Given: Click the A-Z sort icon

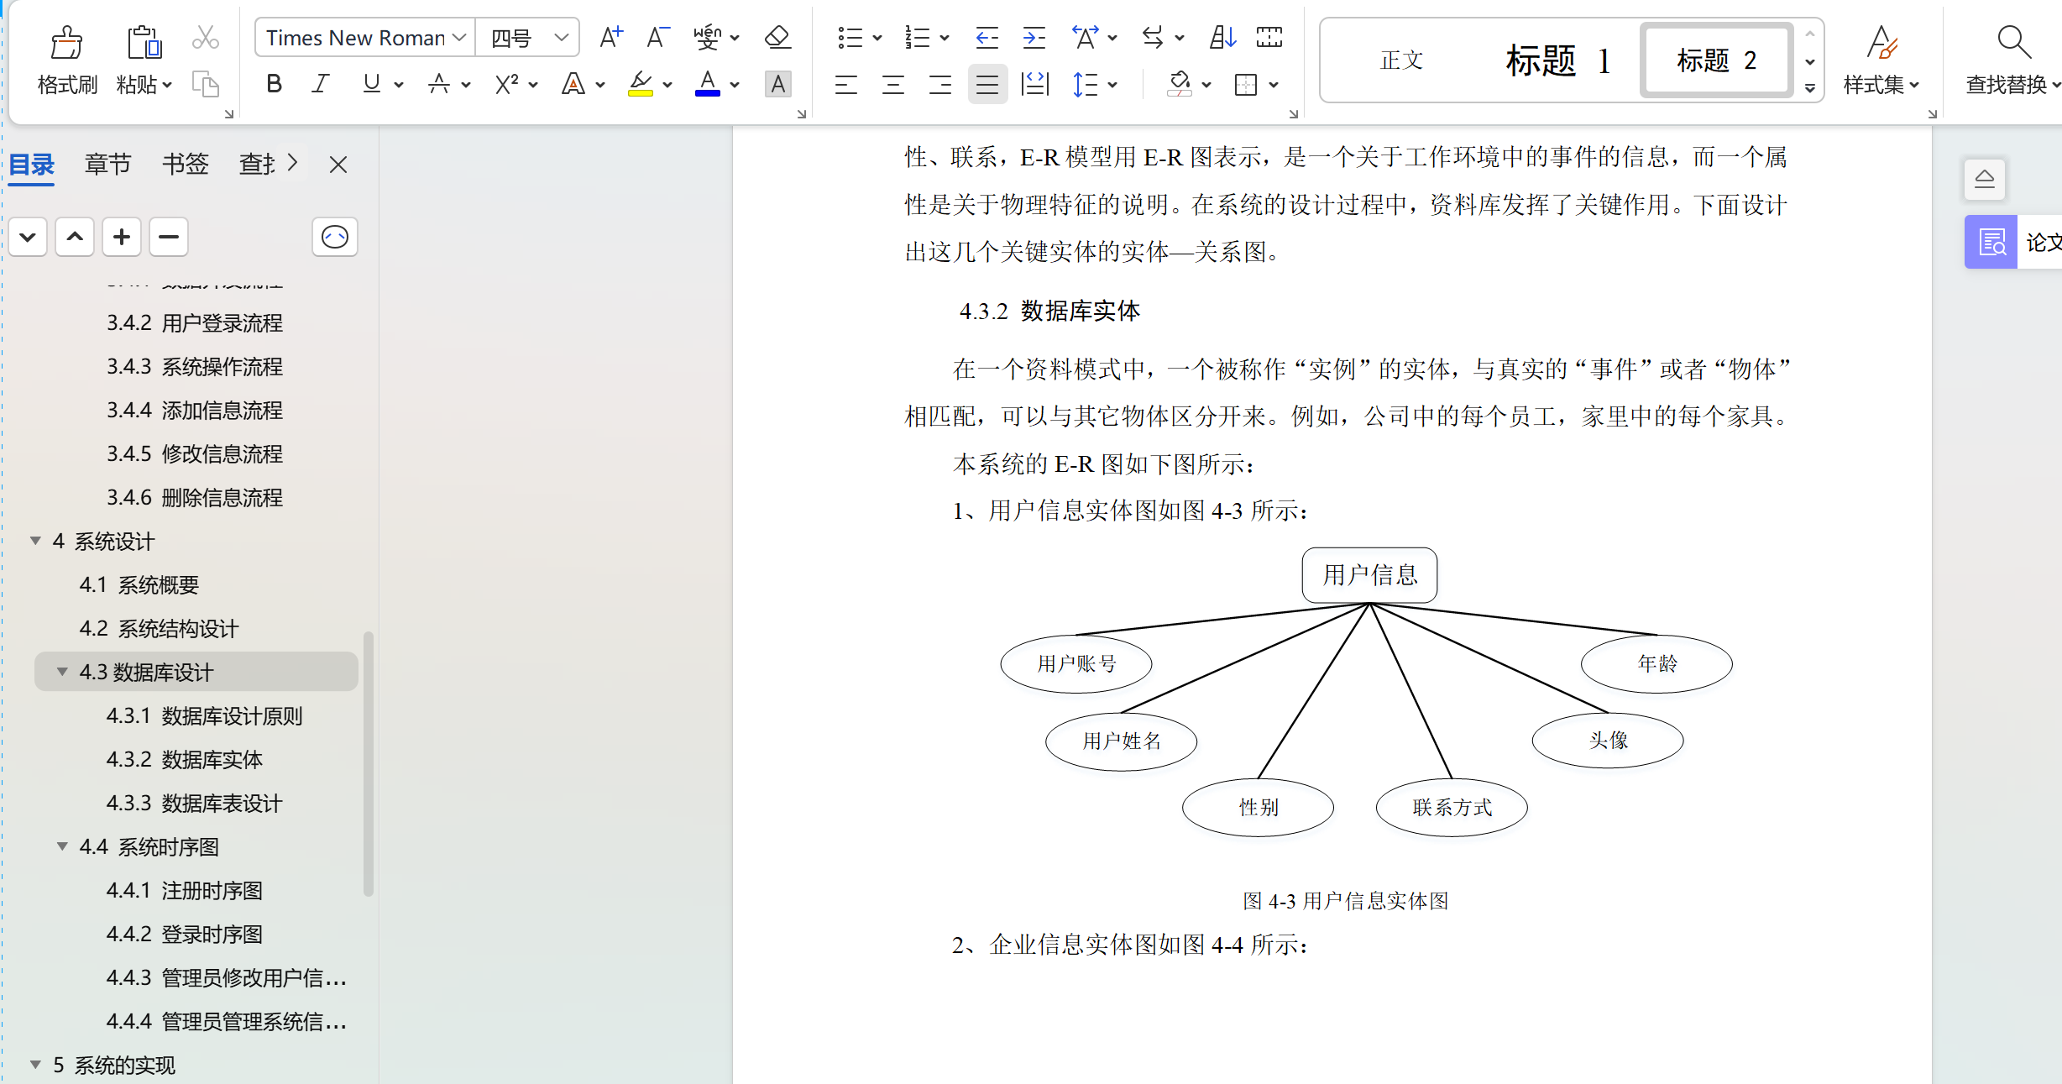Looking at the screenshot, I should (1222, 37).
